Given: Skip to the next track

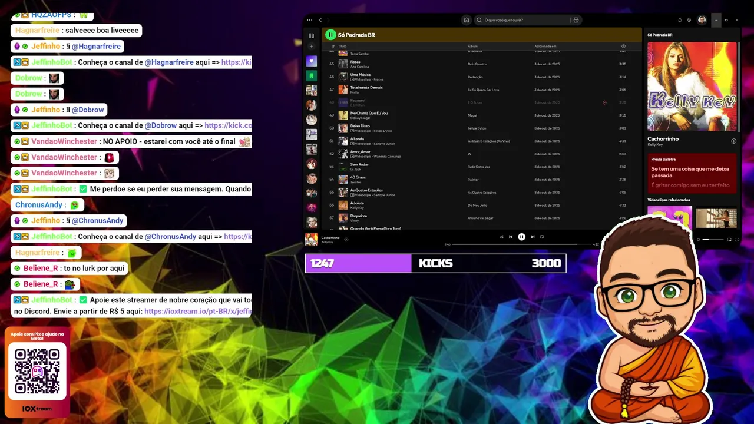Looking at the screenshot, I should [x=533, y=237].
